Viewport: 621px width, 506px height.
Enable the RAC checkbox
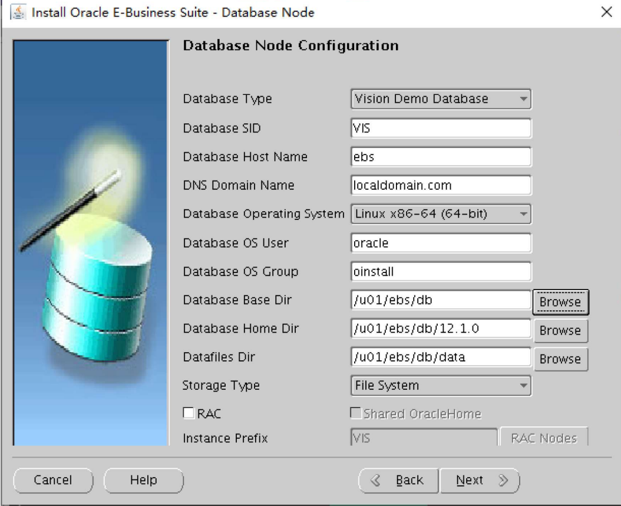pos(189,413)
